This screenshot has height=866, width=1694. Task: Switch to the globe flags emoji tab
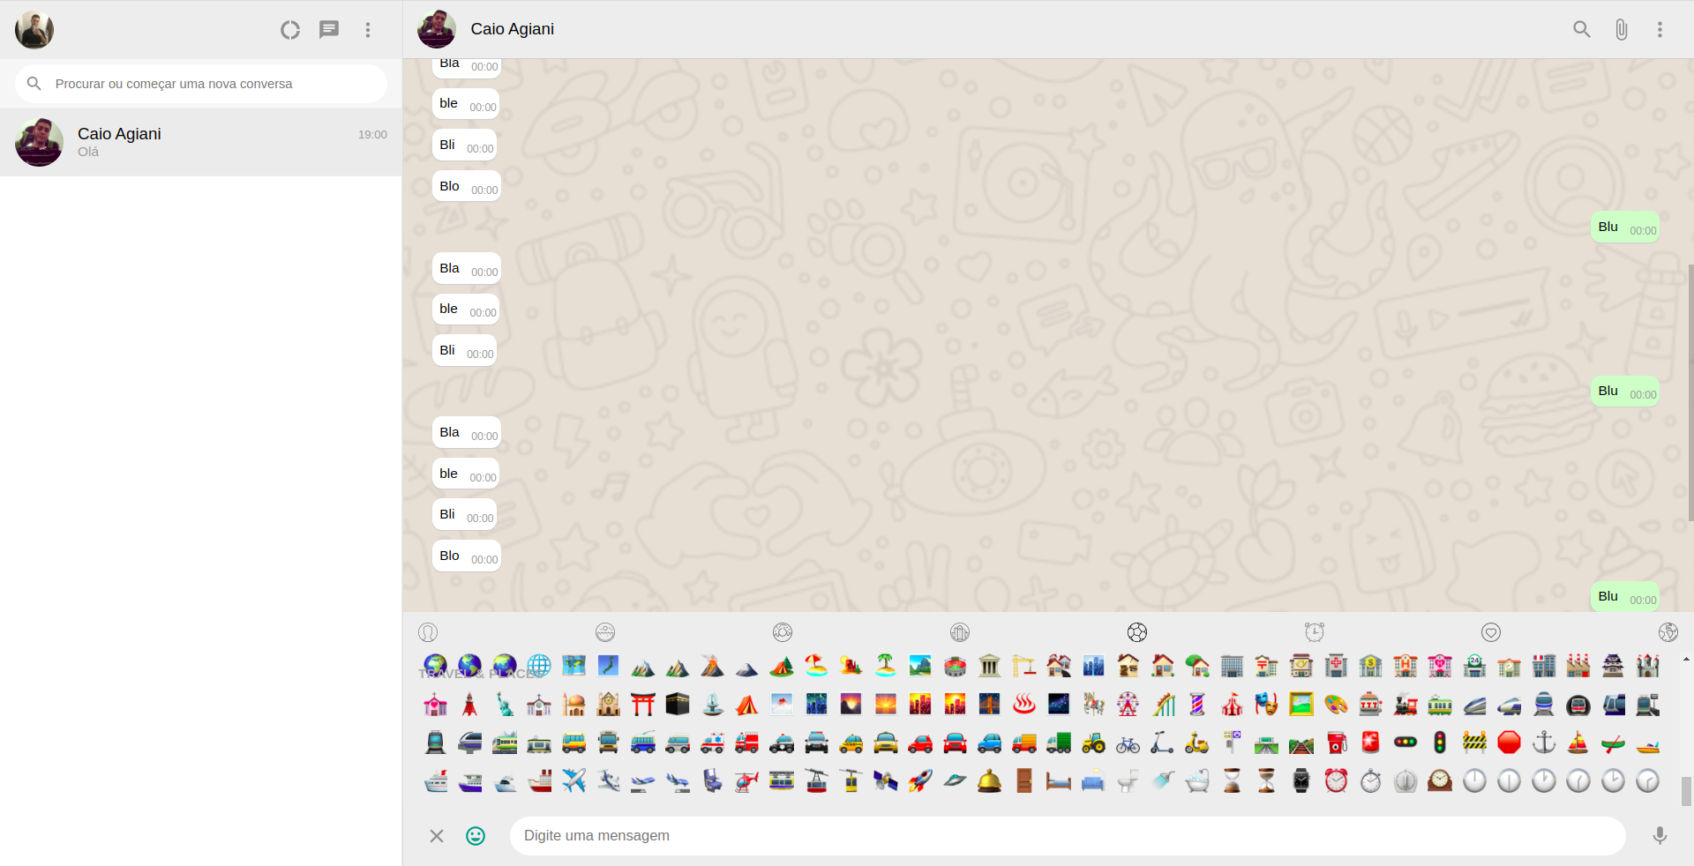coord(1668,632)
